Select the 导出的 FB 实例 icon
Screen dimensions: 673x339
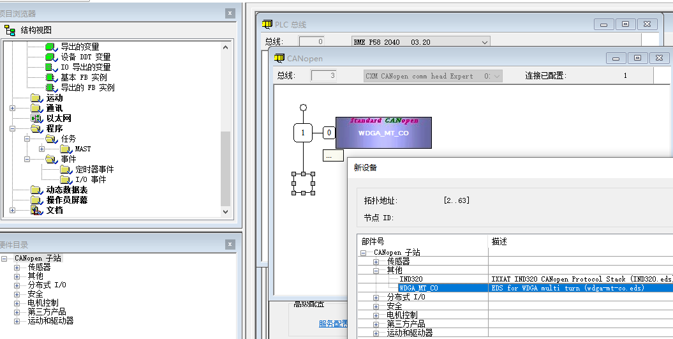click(52, 87)
